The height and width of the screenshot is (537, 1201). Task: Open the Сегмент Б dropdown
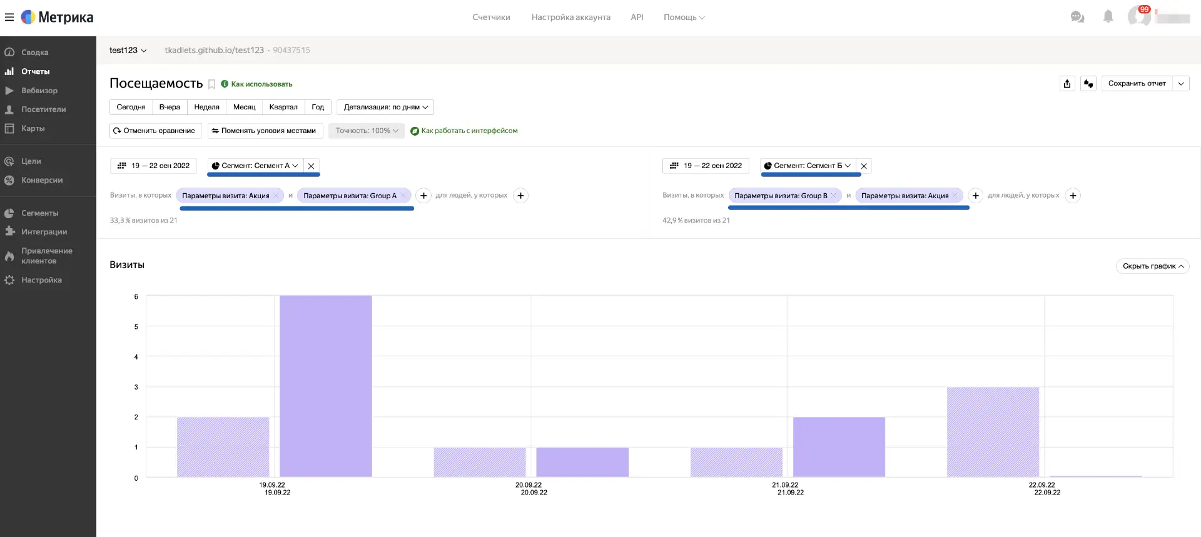[x=807, y=166]
